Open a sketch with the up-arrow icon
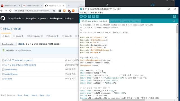The height and width of the screenshot is (101, 180). click(93, 16)
